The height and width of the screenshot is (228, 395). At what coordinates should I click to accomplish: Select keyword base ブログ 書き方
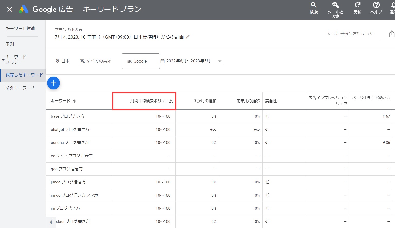click(68, 116)
